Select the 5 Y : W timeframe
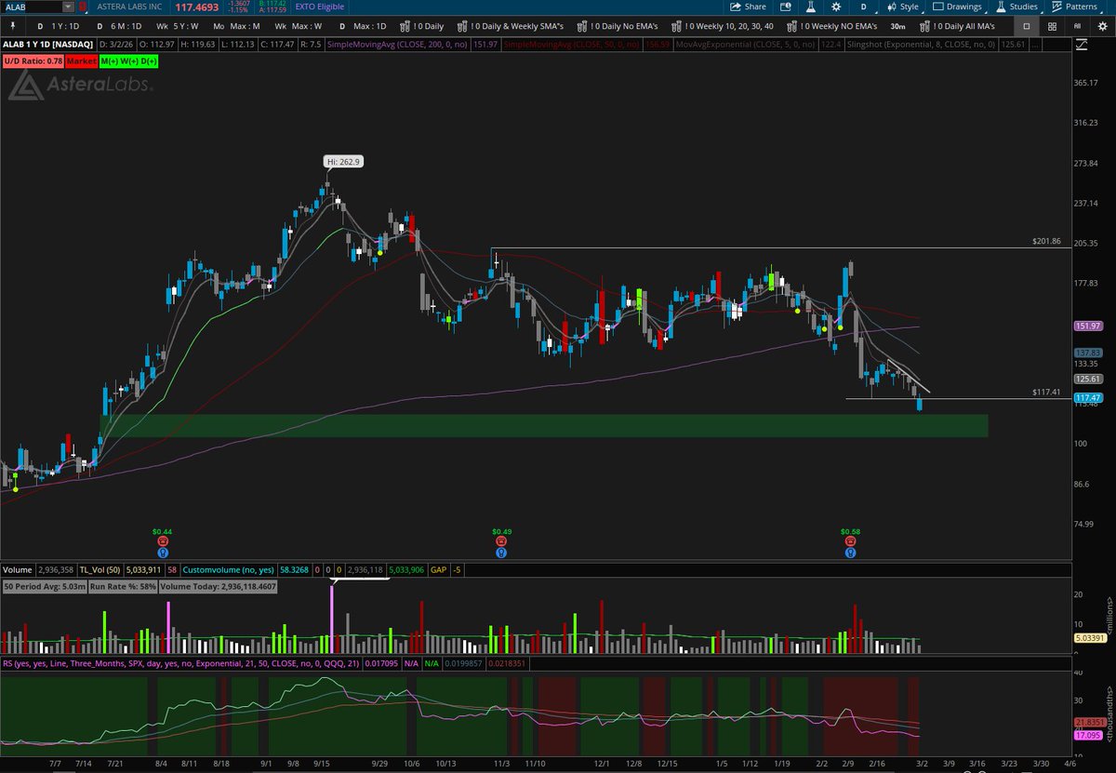The image size is (1116, 773). tap(179, 26)
